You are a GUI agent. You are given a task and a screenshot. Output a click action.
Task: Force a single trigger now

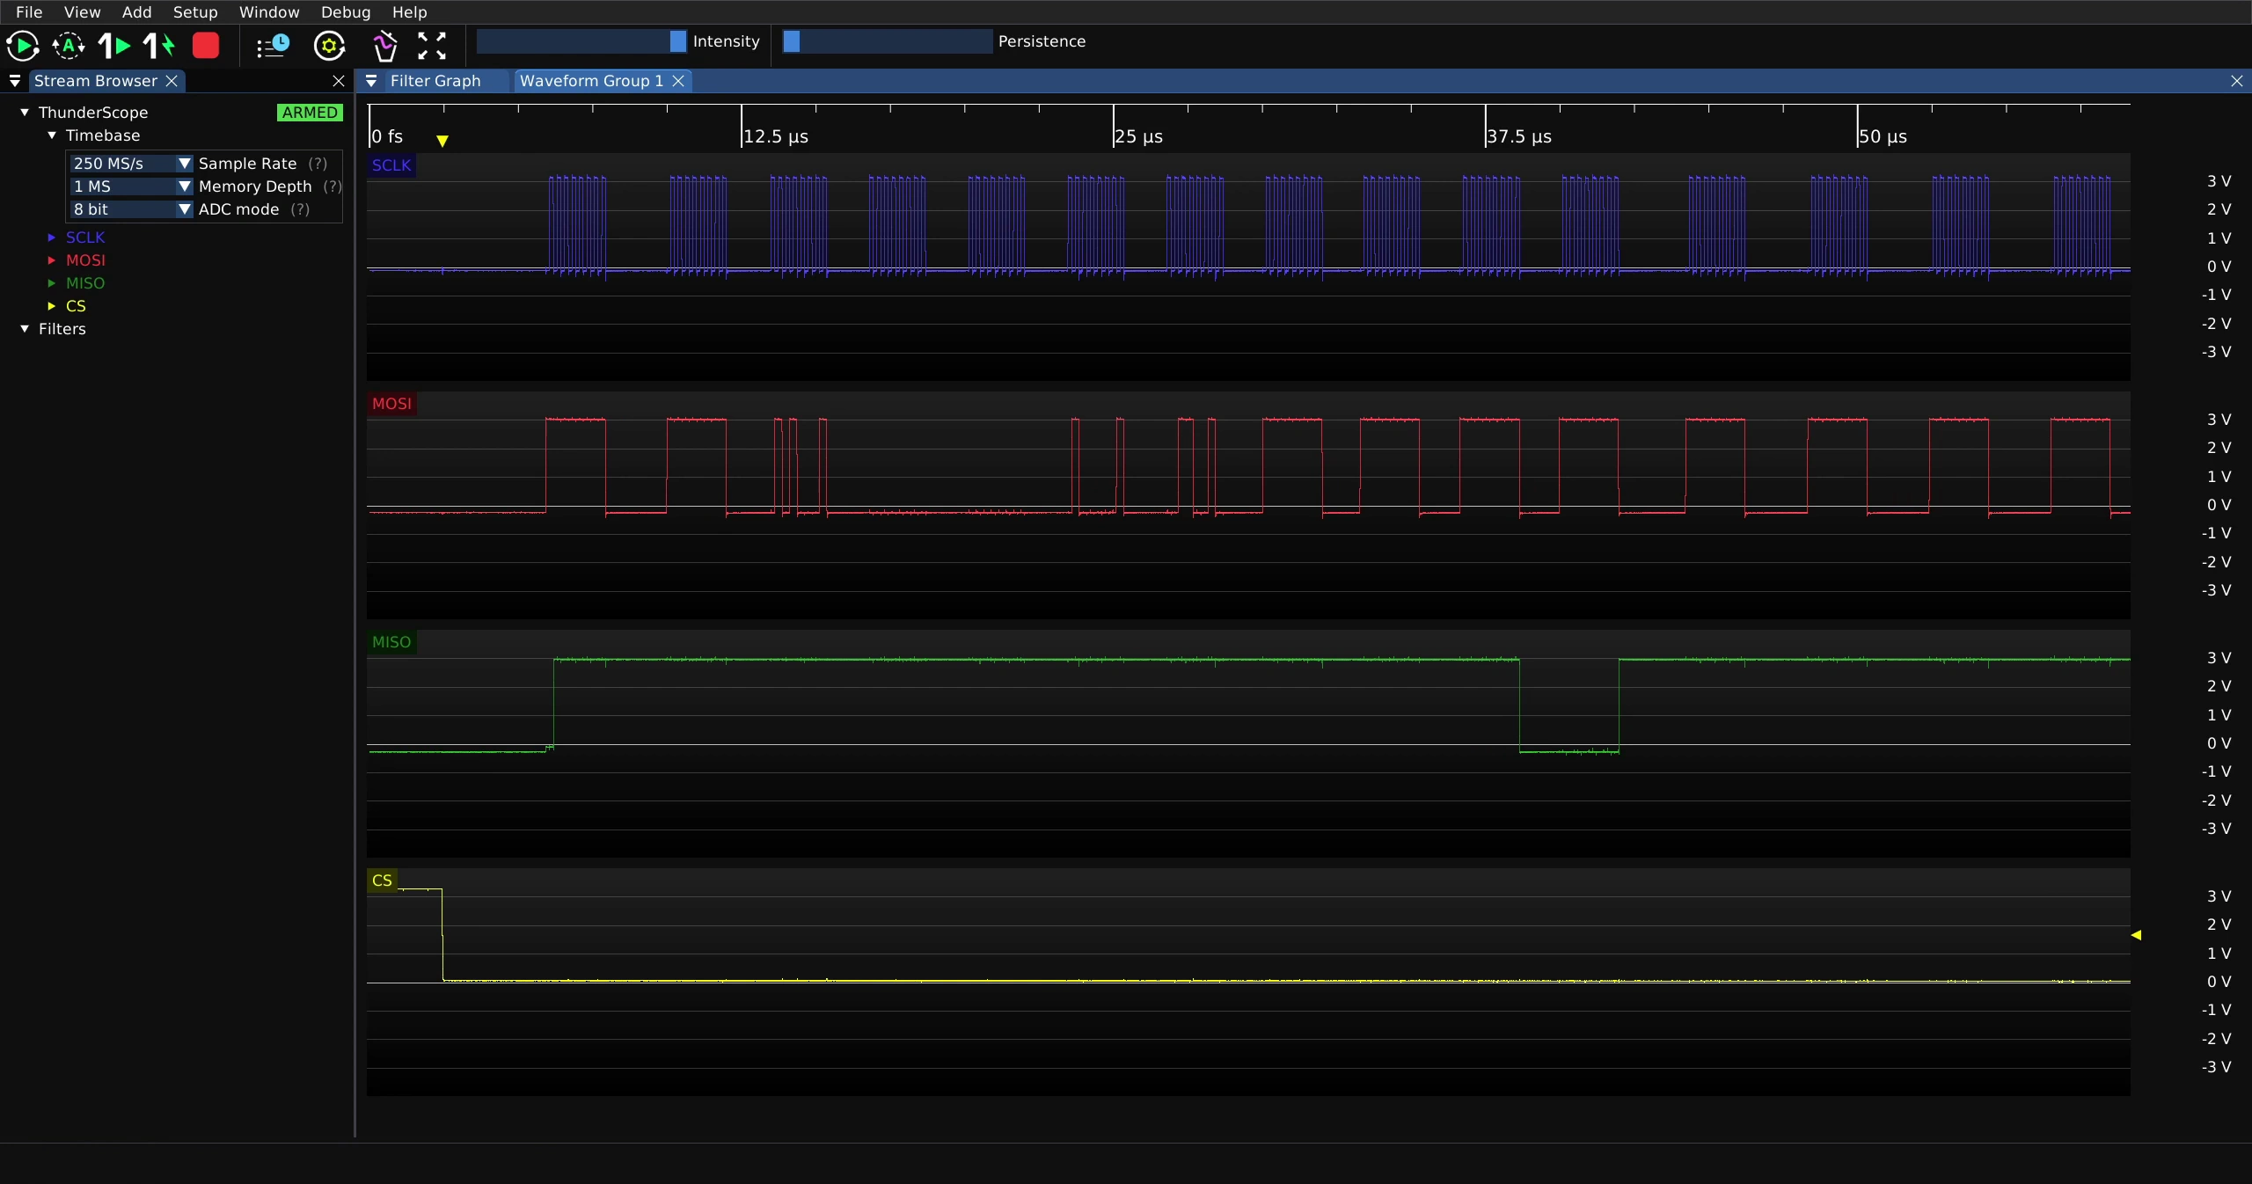[160, 46]
